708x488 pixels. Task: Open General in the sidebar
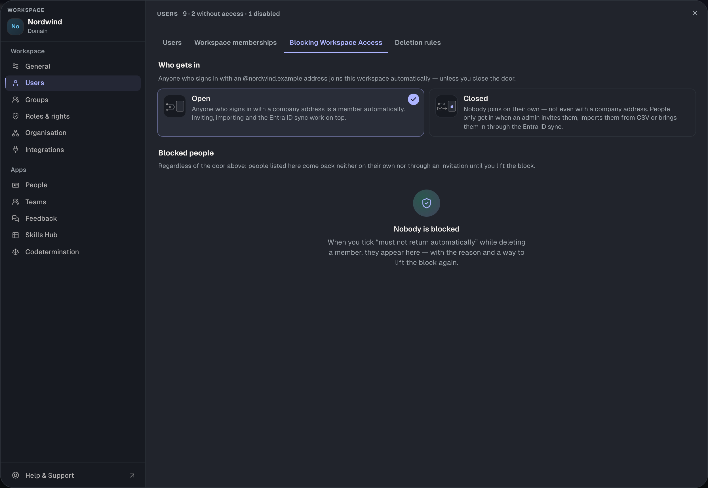pyautogui.click(x=73, y=66)
